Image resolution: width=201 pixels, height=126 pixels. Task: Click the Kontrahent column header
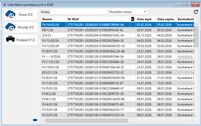coord(186,19)
